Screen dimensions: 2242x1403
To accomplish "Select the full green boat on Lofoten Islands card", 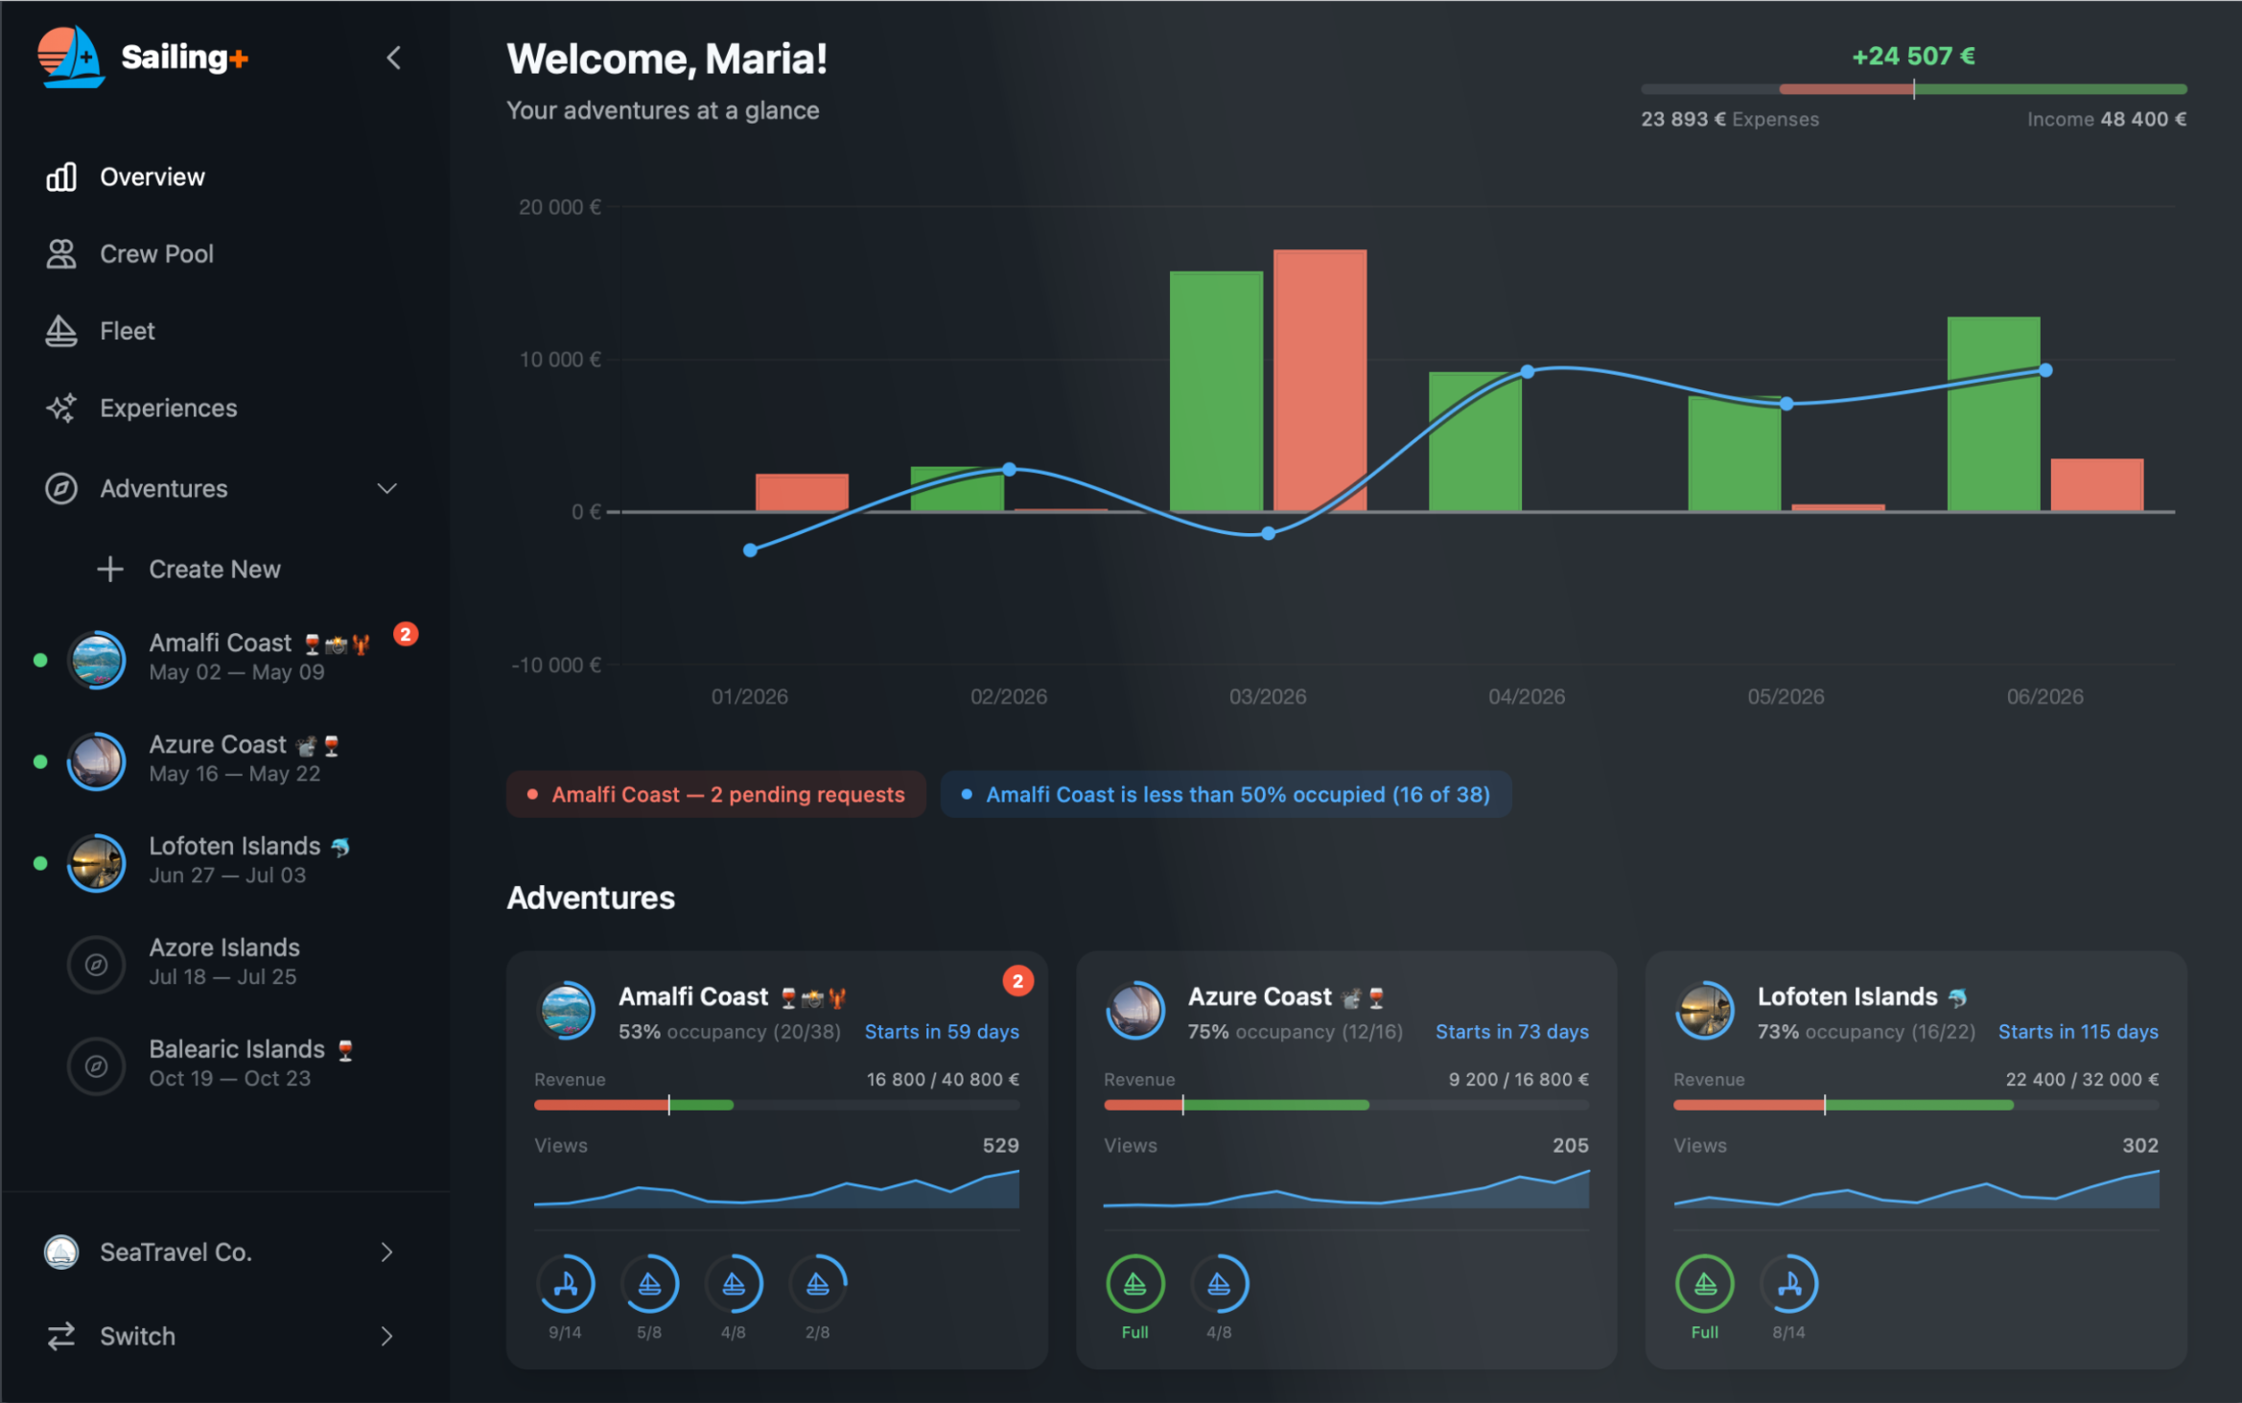I will click(1704, 1282).
